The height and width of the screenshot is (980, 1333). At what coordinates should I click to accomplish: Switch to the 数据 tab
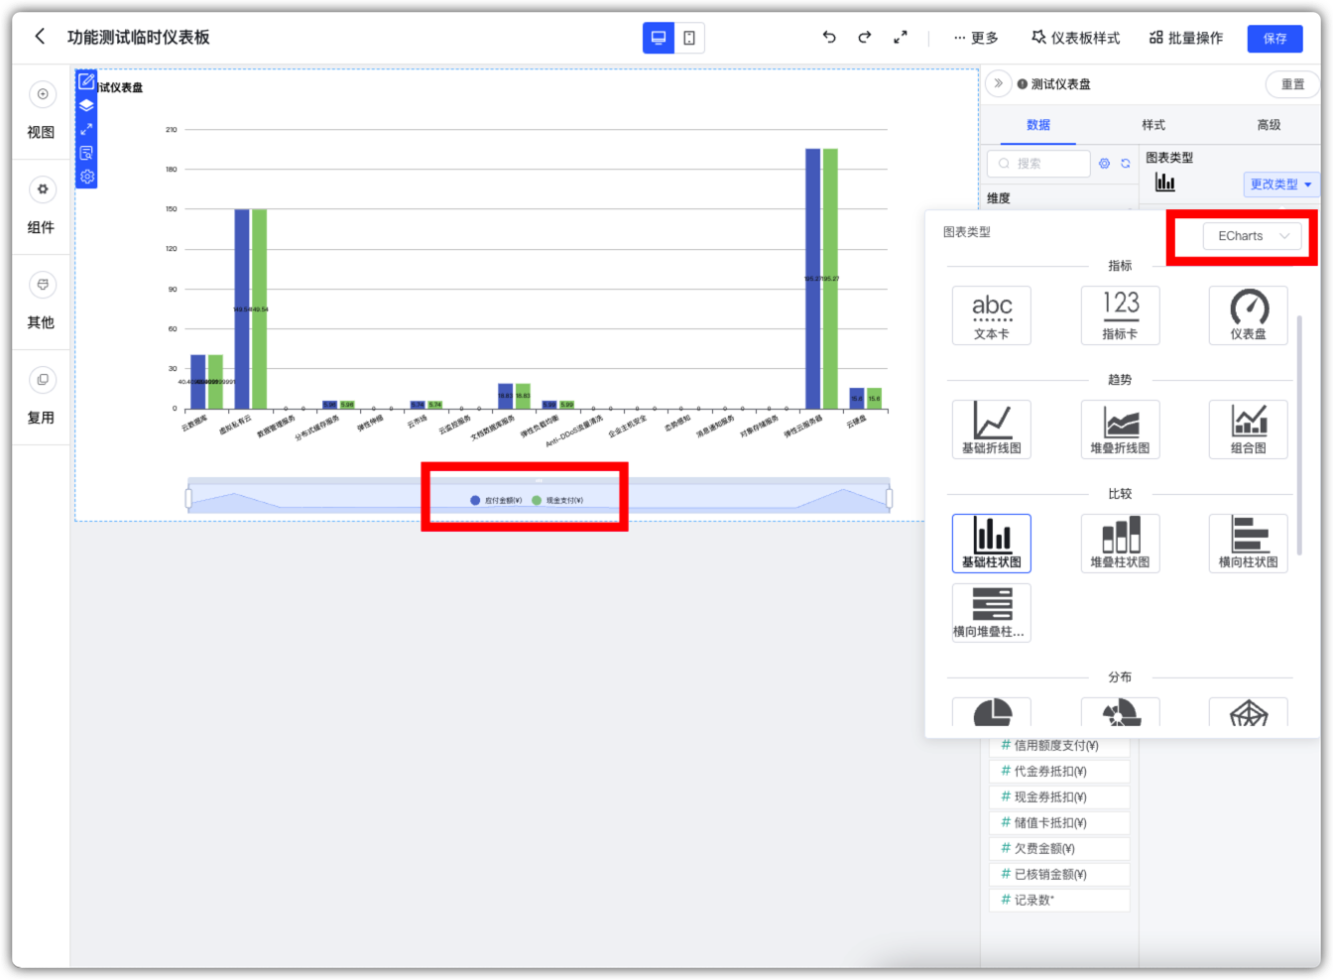pyautogui.click(x=1038, y=125)
